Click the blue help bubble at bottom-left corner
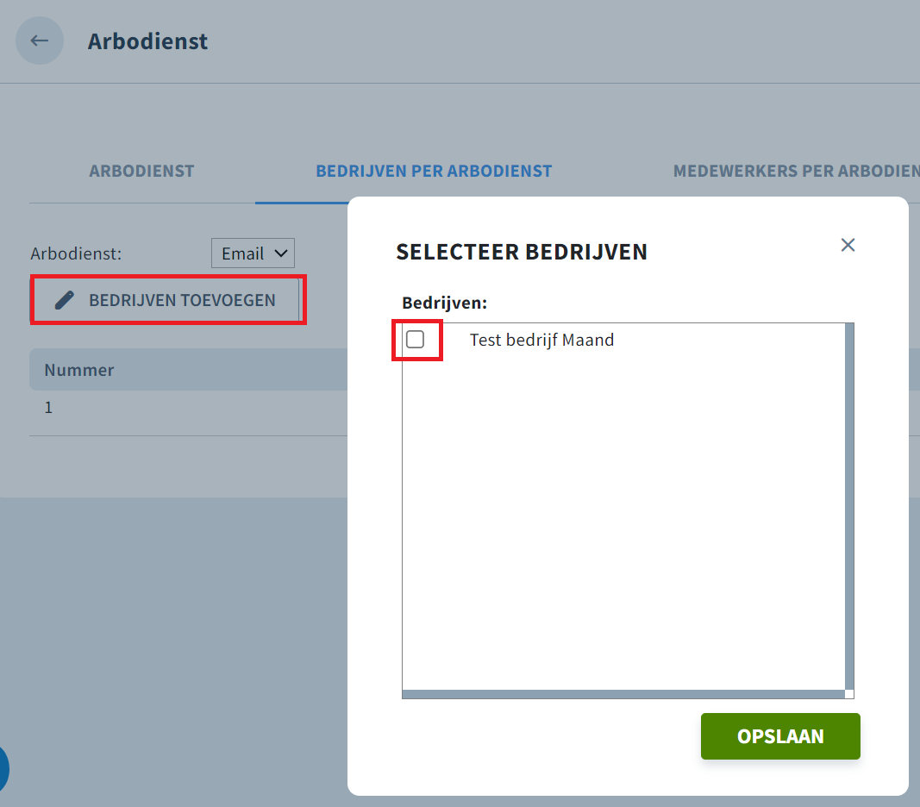 [x=3, y=769]
